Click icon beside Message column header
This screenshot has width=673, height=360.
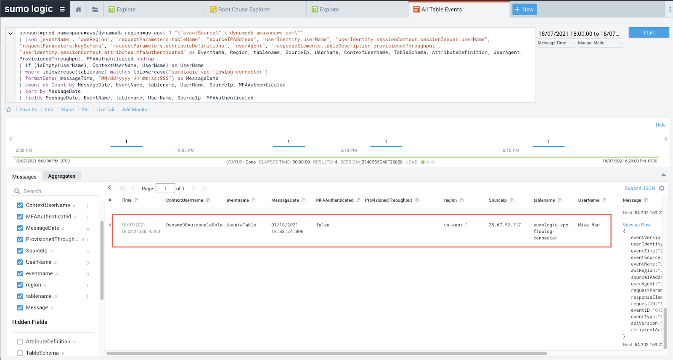647,200
